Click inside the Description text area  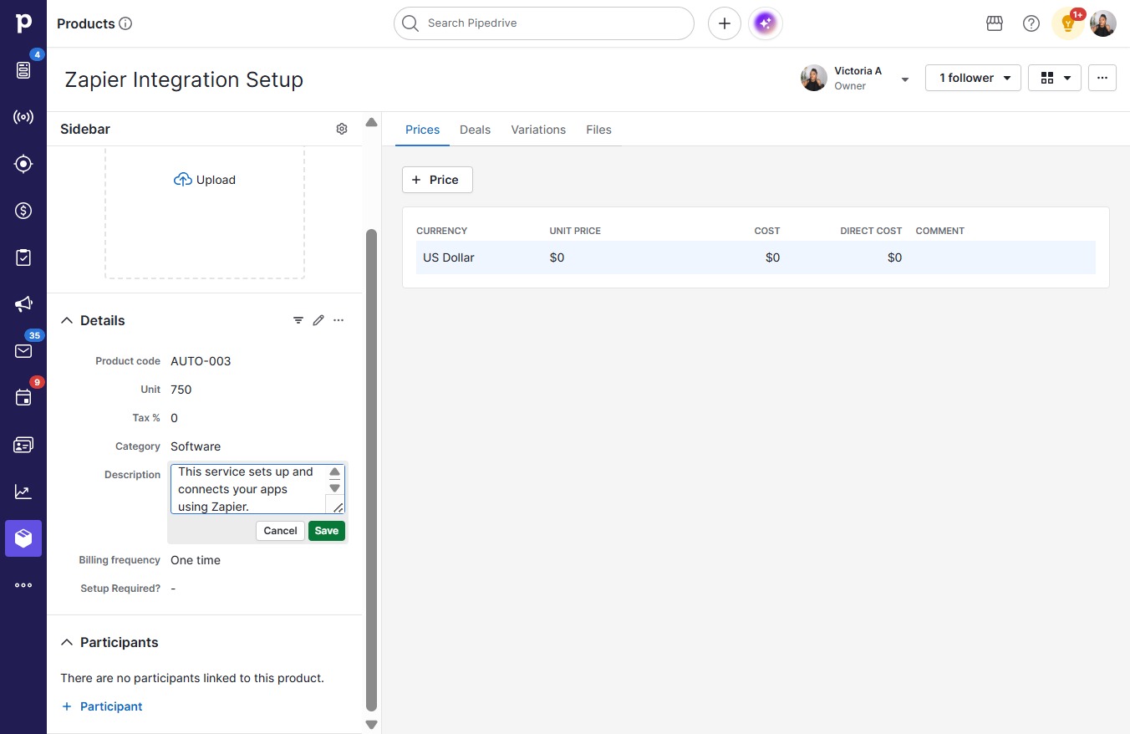coord(247,489)
